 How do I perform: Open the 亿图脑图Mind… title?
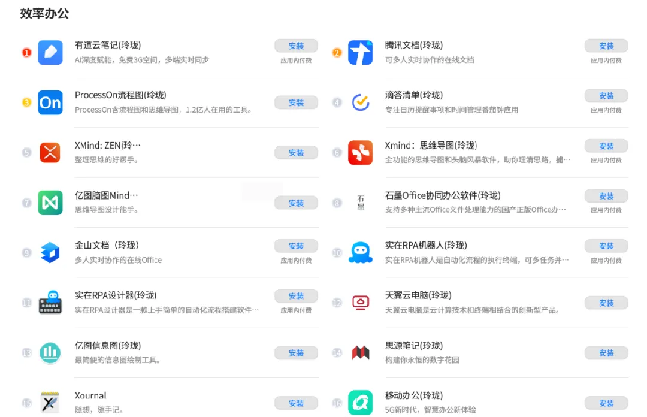(x=107, y=195)
